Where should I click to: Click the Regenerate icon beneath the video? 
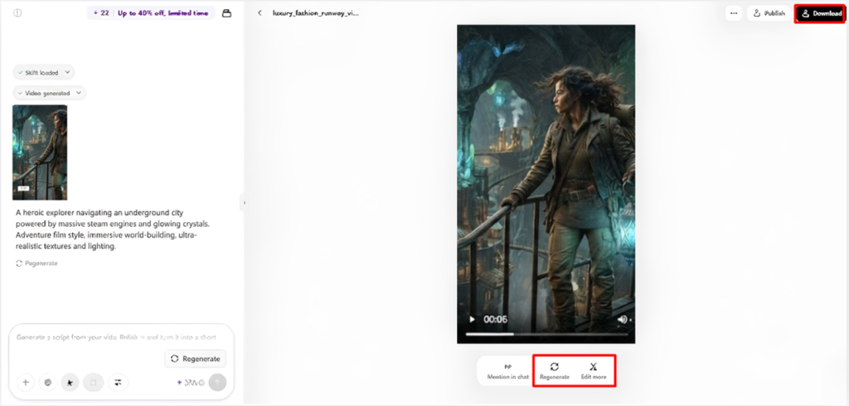pos(555,366)
